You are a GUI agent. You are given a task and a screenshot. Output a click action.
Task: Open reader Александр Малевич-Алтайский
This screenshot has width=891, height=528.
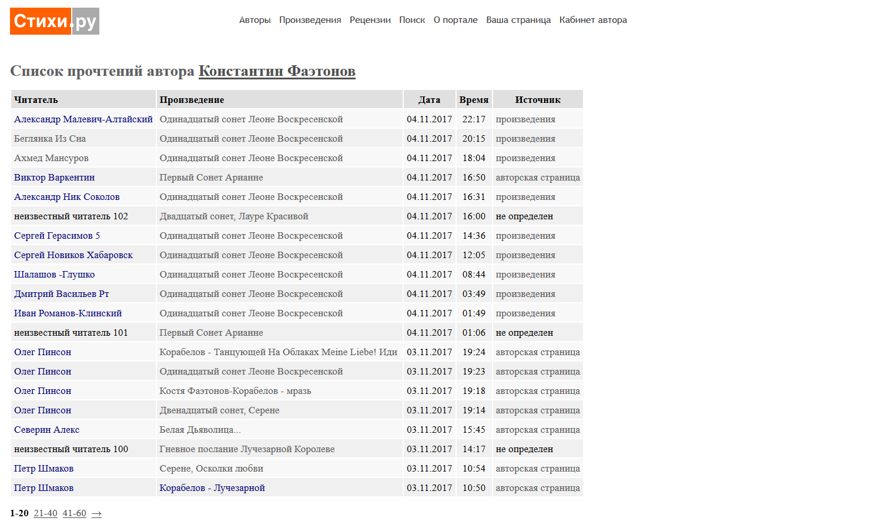tap(83, 119)
